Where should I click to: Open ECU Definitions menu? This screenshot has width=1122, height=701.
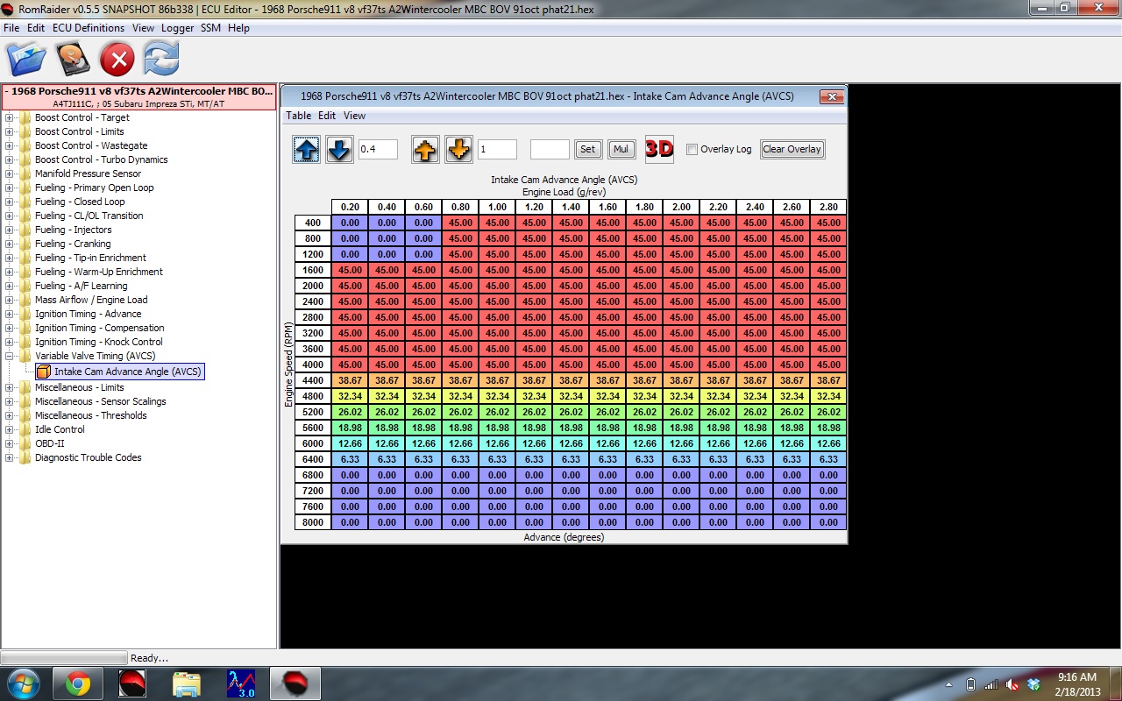pyautogui.click(x=89, y=28)
